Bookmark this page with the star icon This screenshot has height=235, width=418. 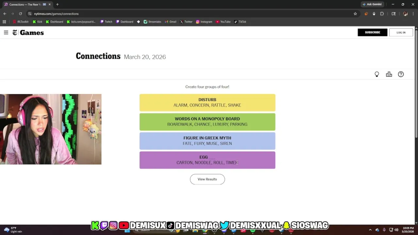[x=355, y=14]
